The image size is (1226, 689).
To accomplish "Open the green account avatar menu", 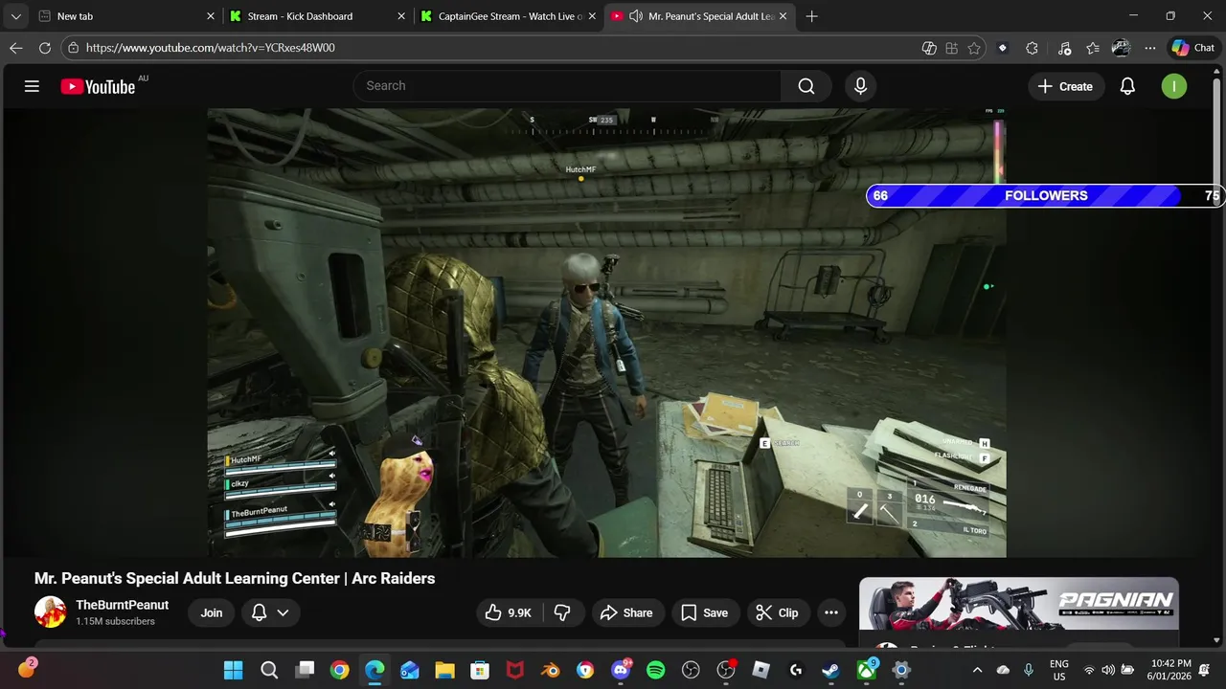I will pos(1173,86).
